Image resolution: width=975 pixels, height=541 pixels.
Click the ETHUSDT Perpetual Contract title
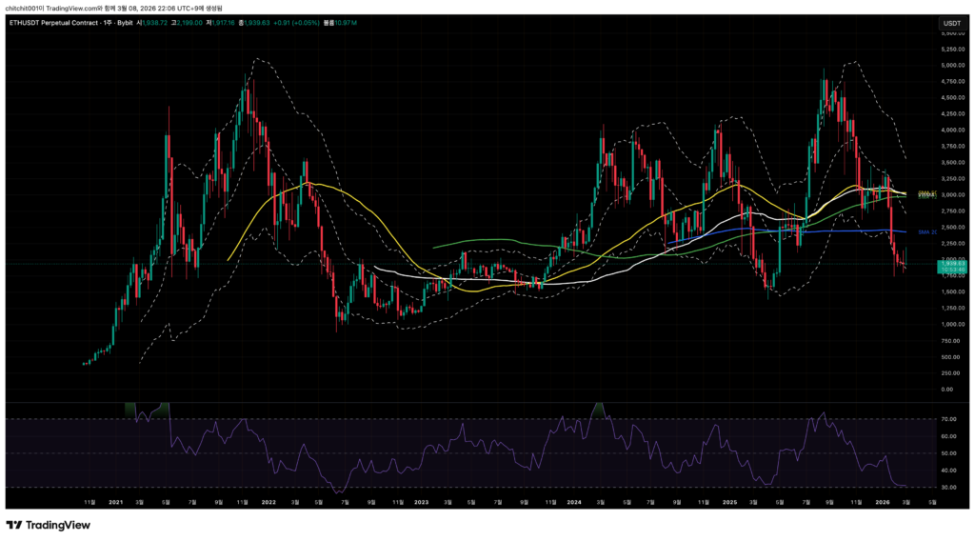point(57,22)
